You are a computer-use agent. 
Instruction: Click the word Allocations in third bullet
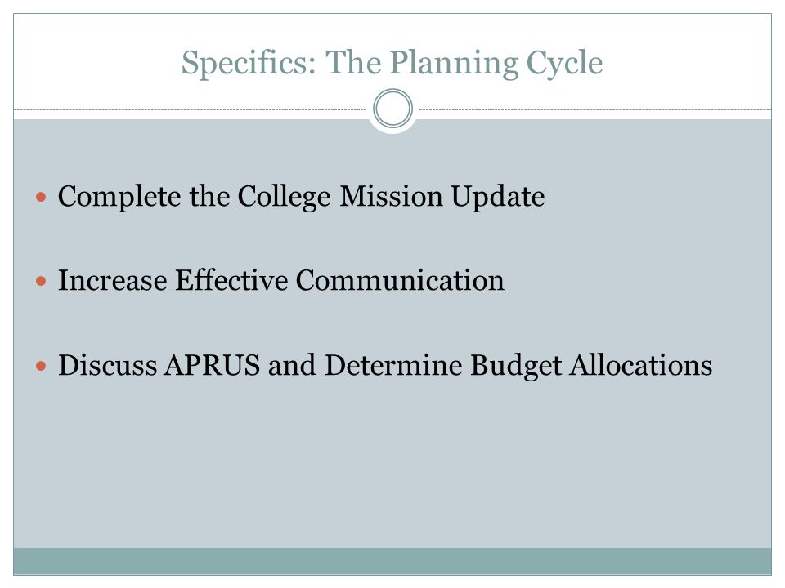coord(641,365)
